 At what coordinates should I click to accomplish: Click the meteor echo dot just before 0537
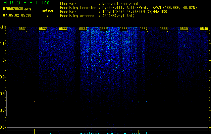139,102
